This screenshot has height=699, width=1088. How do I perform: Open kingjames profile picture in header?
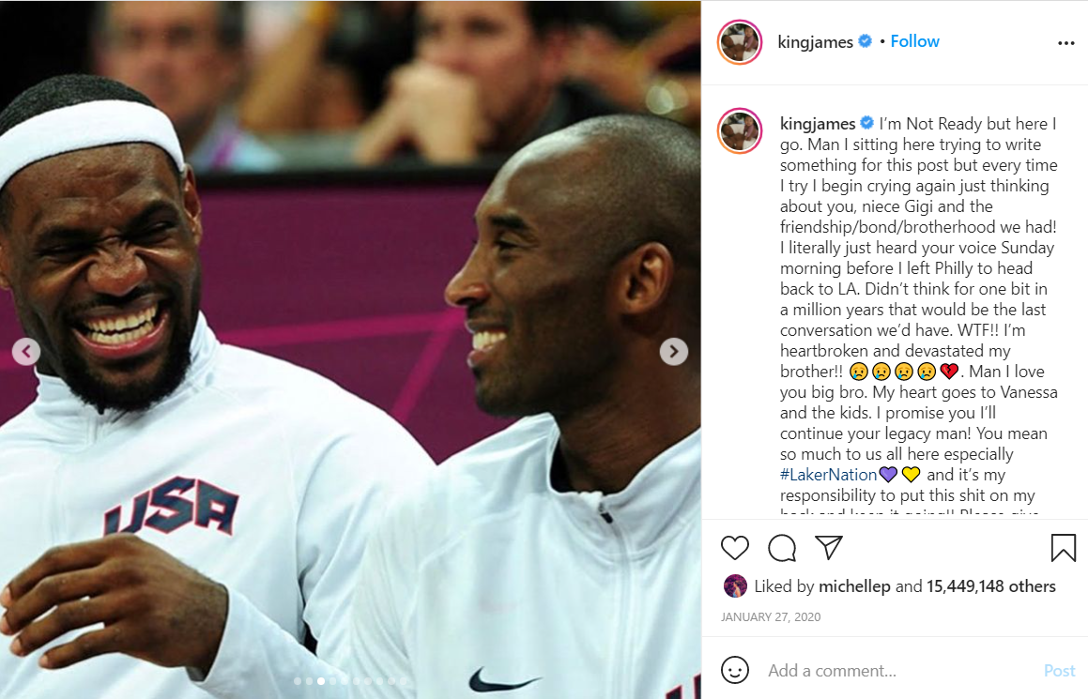[740, 42]
